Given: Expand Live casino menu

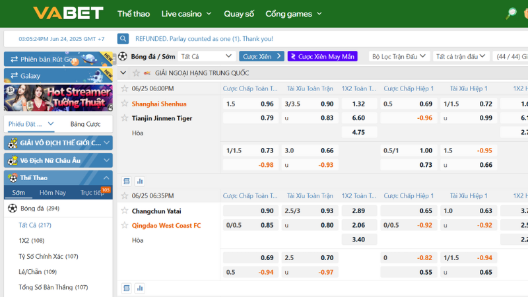Looking at the screenshot, I should point(186,14).
